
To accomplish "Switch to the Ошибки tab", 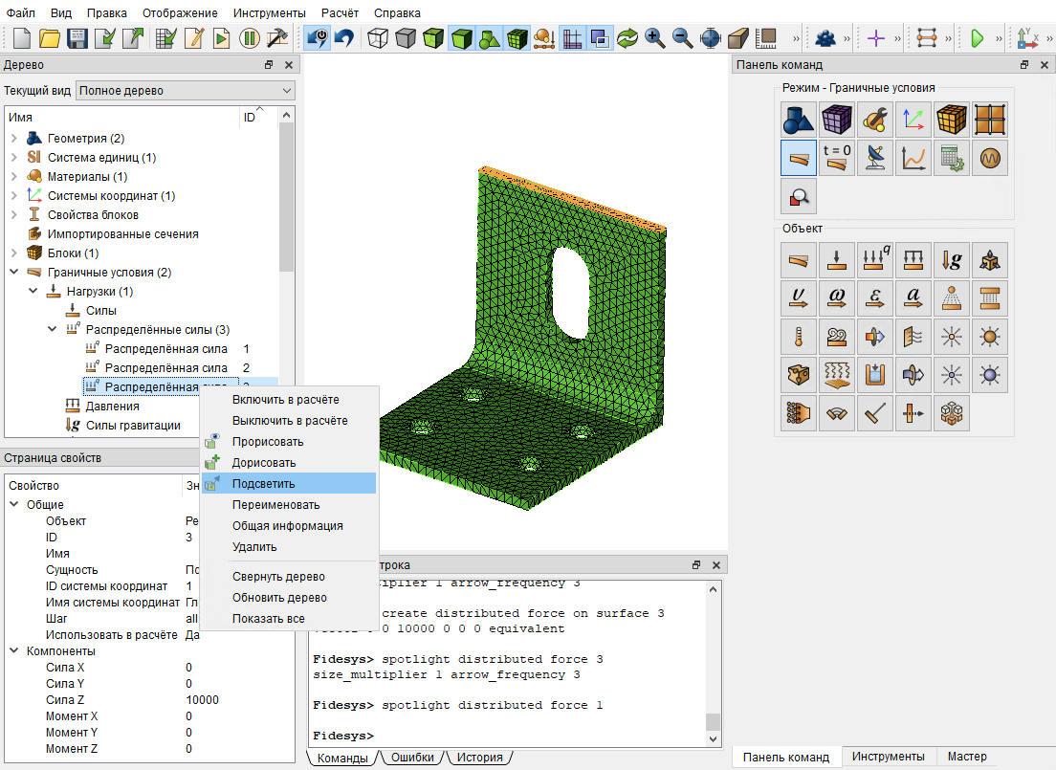I will (x=412, y=758).
